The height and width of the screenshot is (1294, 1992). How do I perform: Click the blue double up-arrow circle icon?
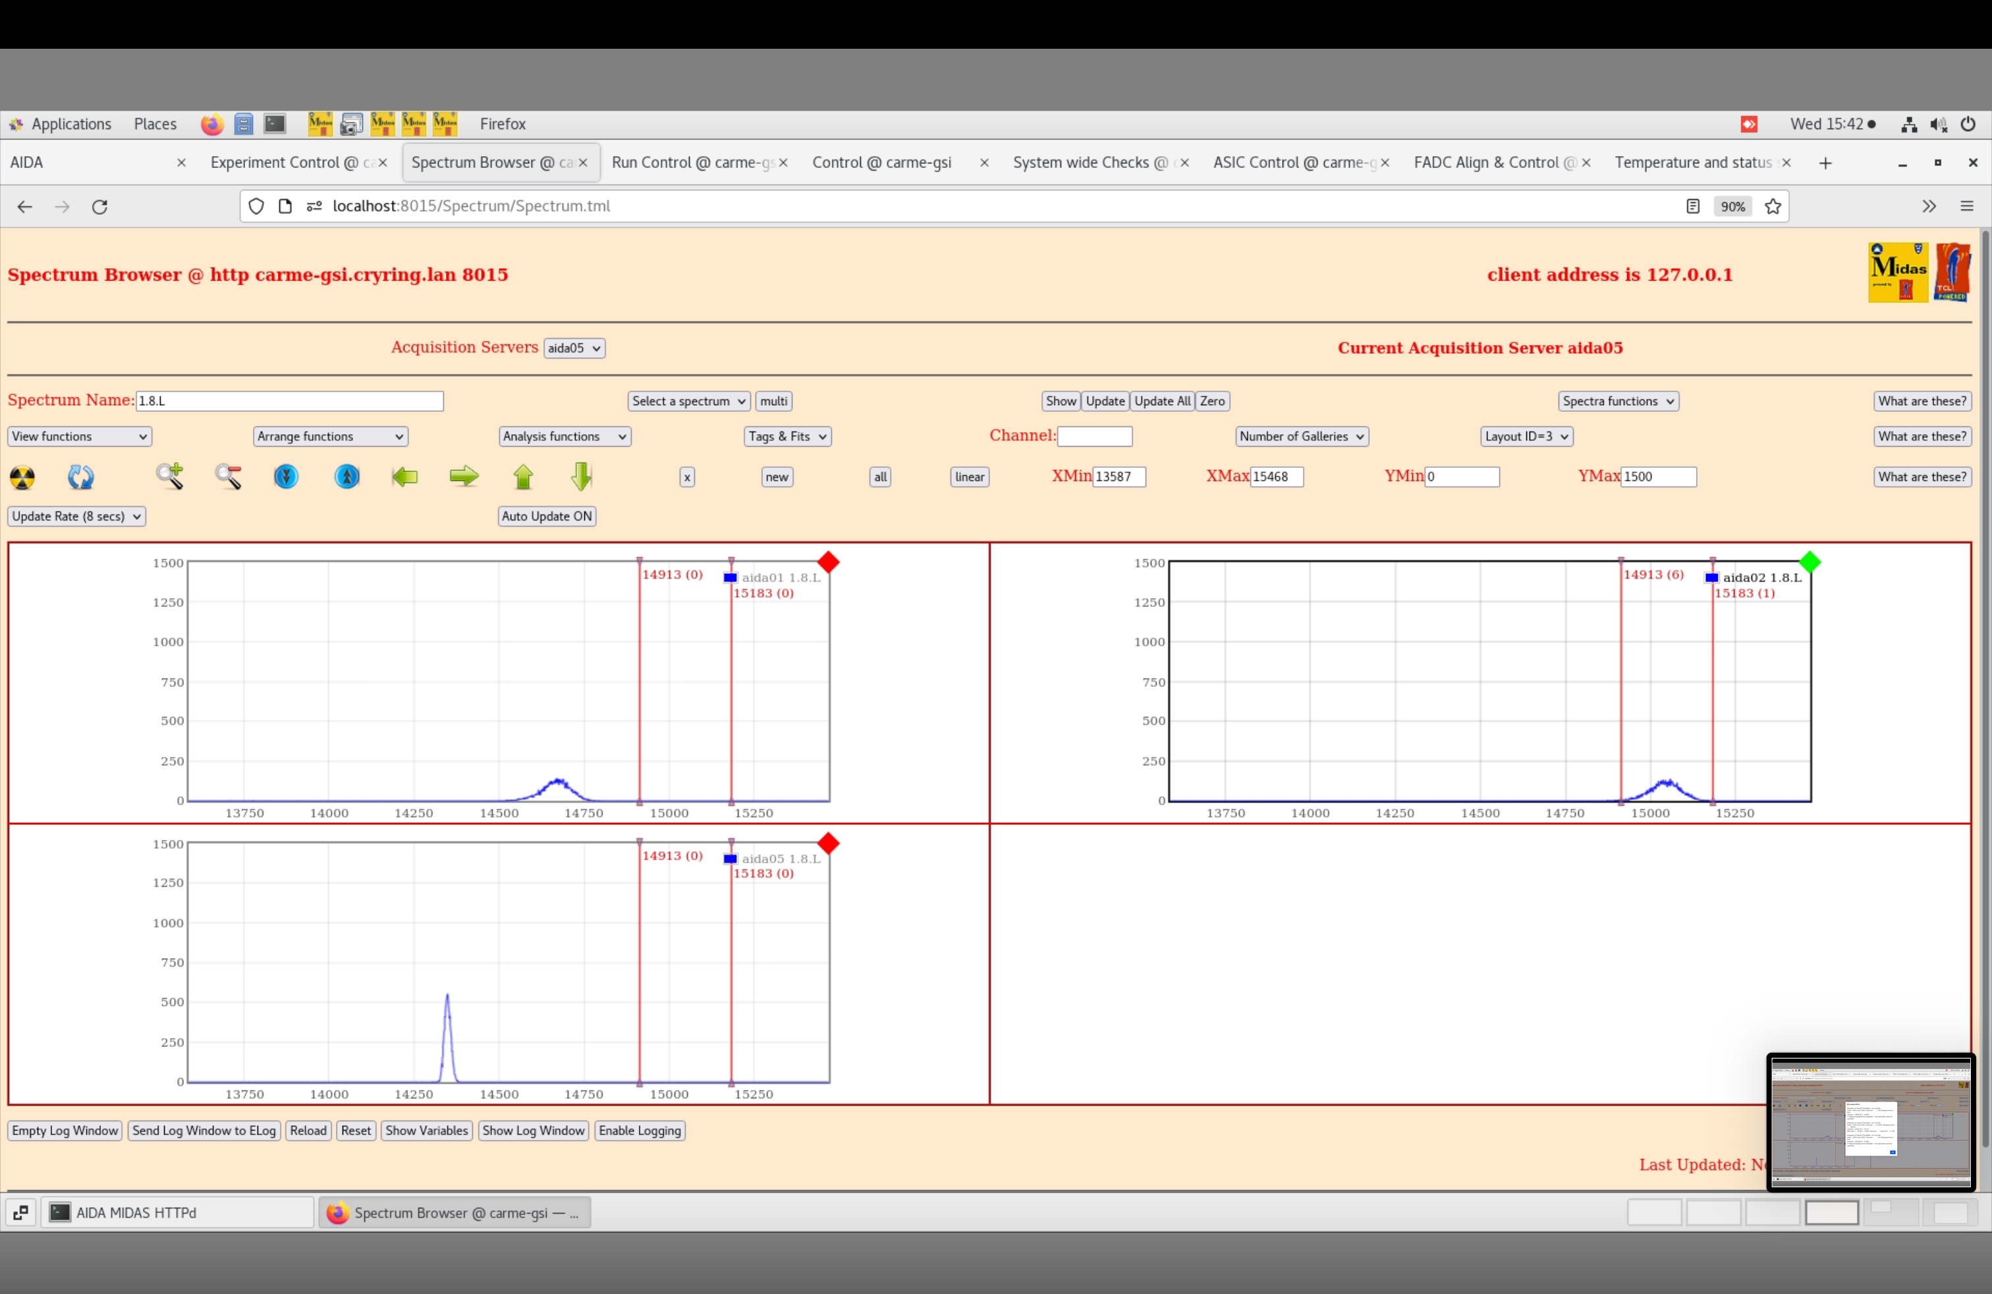[346, 476]
